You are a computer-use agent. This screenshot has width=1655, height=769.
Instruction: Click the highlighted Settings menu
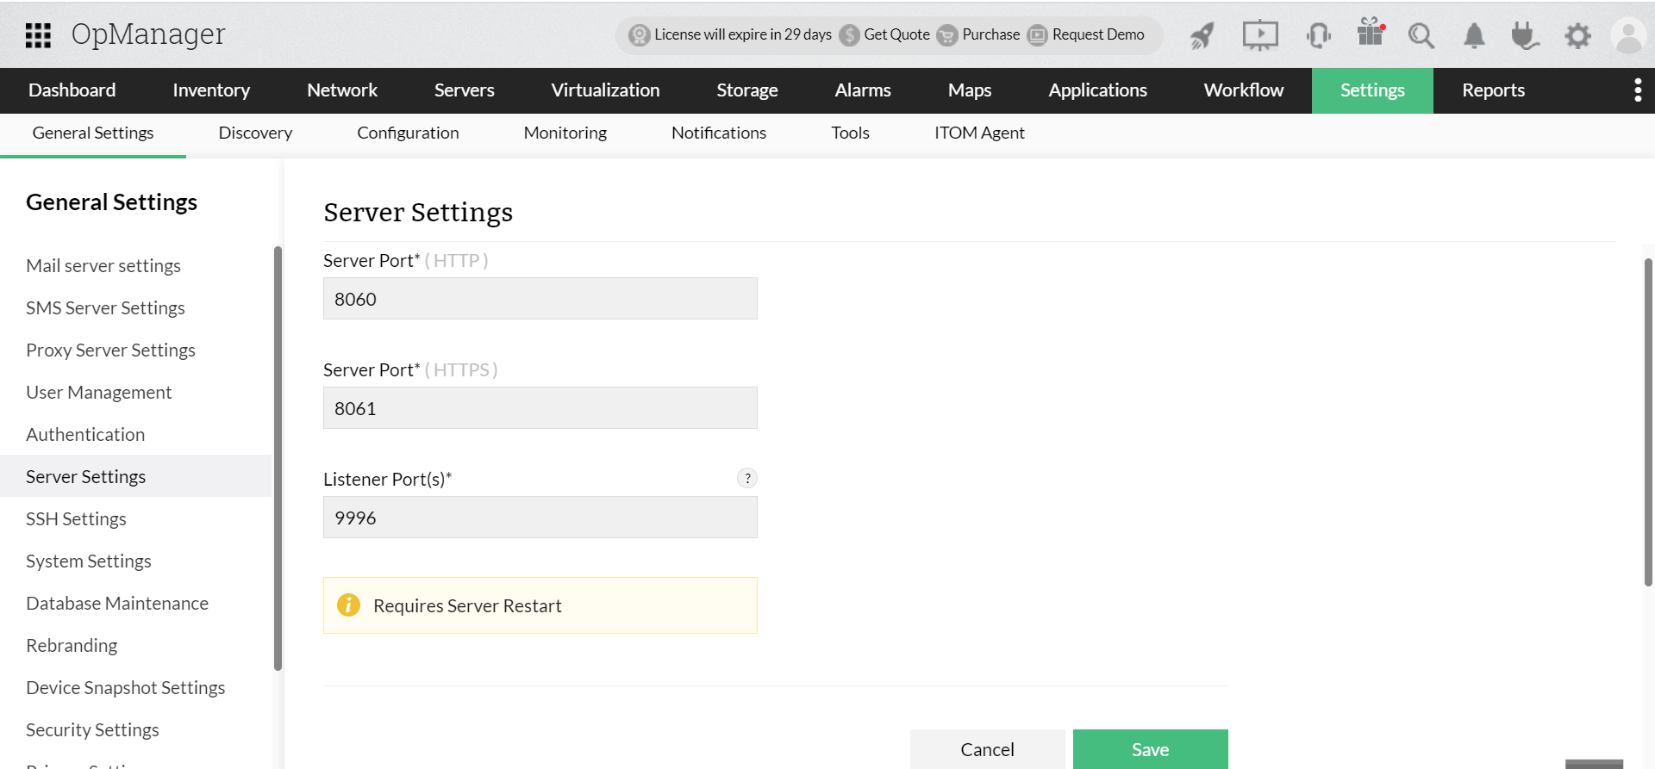click(1372, 90)
